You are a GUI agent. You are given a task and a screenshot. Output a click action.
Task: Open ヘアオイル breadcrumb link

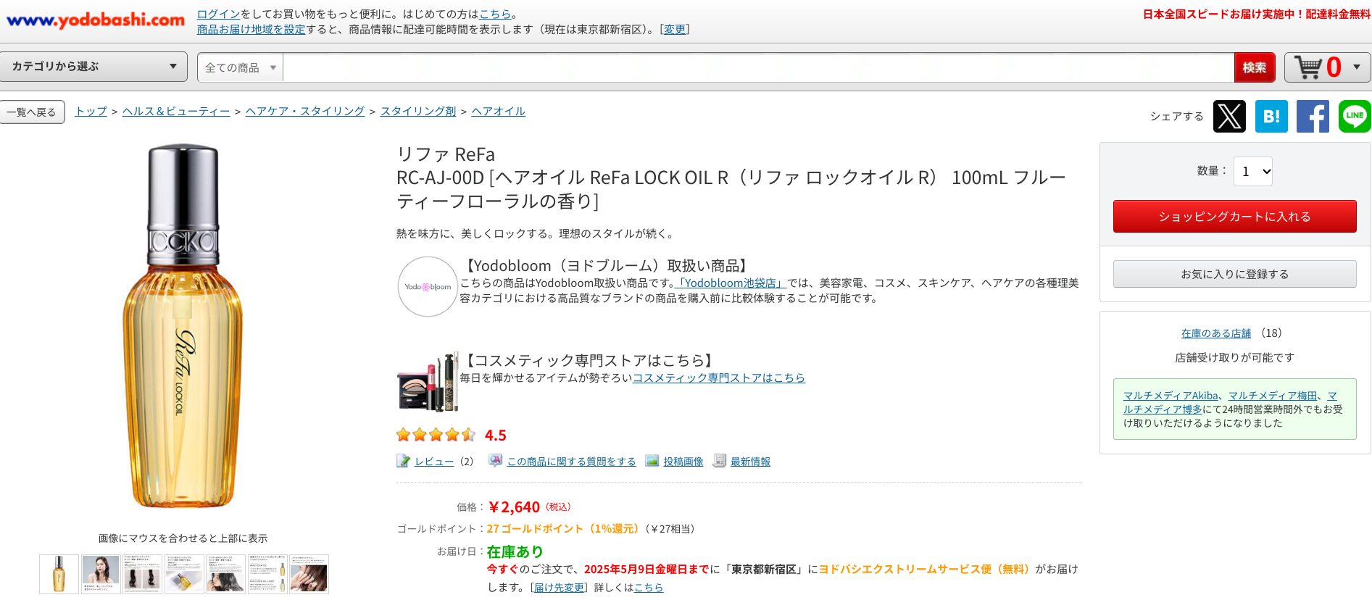(x=499, y=112)
